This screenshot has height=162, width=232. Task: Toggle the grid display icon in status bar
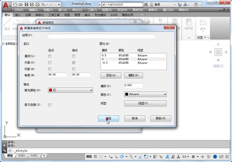(x=95, y=157)
